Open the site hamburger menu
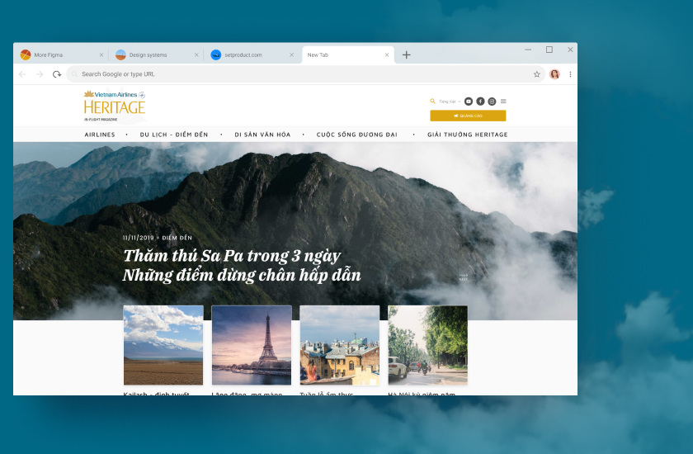This screenshot has height=454, width=693. 503,102
